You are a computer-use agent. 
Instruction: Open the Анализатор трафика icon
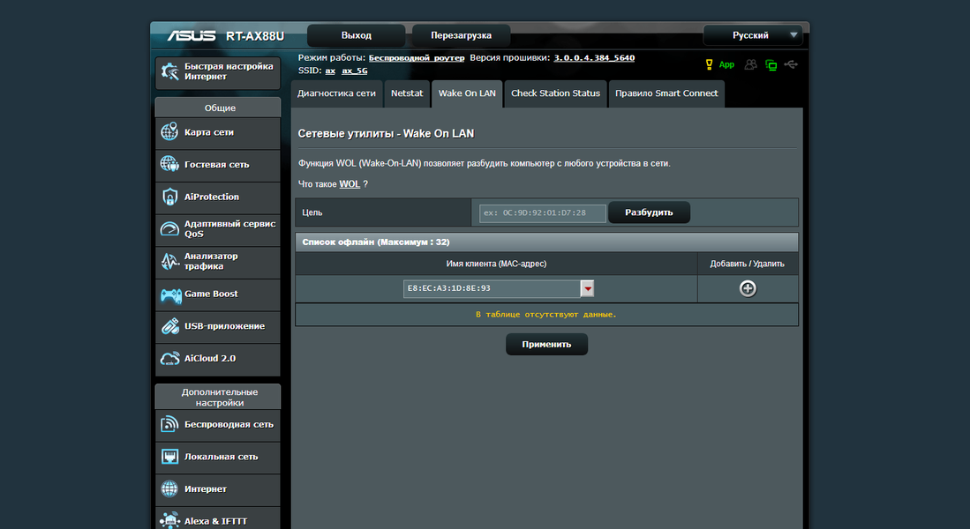(169, 261)
